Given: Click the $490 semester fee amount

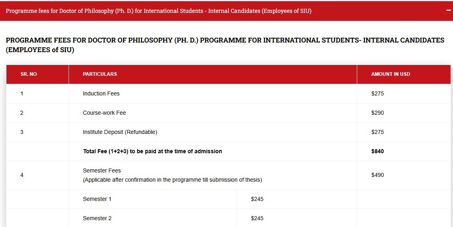Looking at the screenshot, I should pyautogui.click(x=378, y=175).
